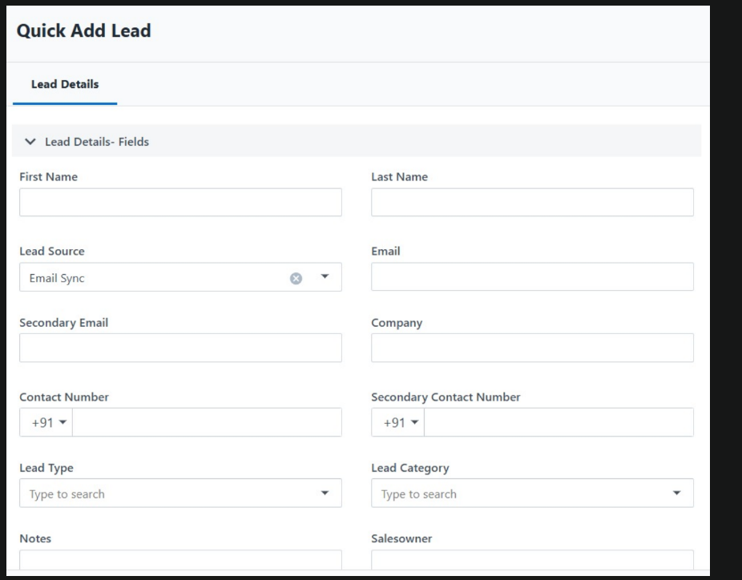Click the First Name input field
742x580 pixels.
pyautogui.click(x=180, y=203)
